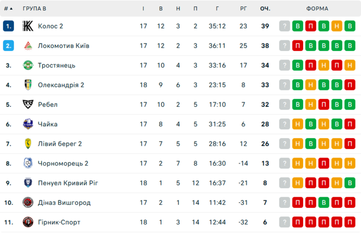The height and width of the screenshot is (234, 361).
Task: Sort table by rank number column
Action: 8,9
